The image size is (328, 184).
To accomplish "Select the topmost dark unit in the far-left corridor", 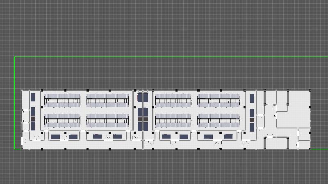I will pos(33,97).
